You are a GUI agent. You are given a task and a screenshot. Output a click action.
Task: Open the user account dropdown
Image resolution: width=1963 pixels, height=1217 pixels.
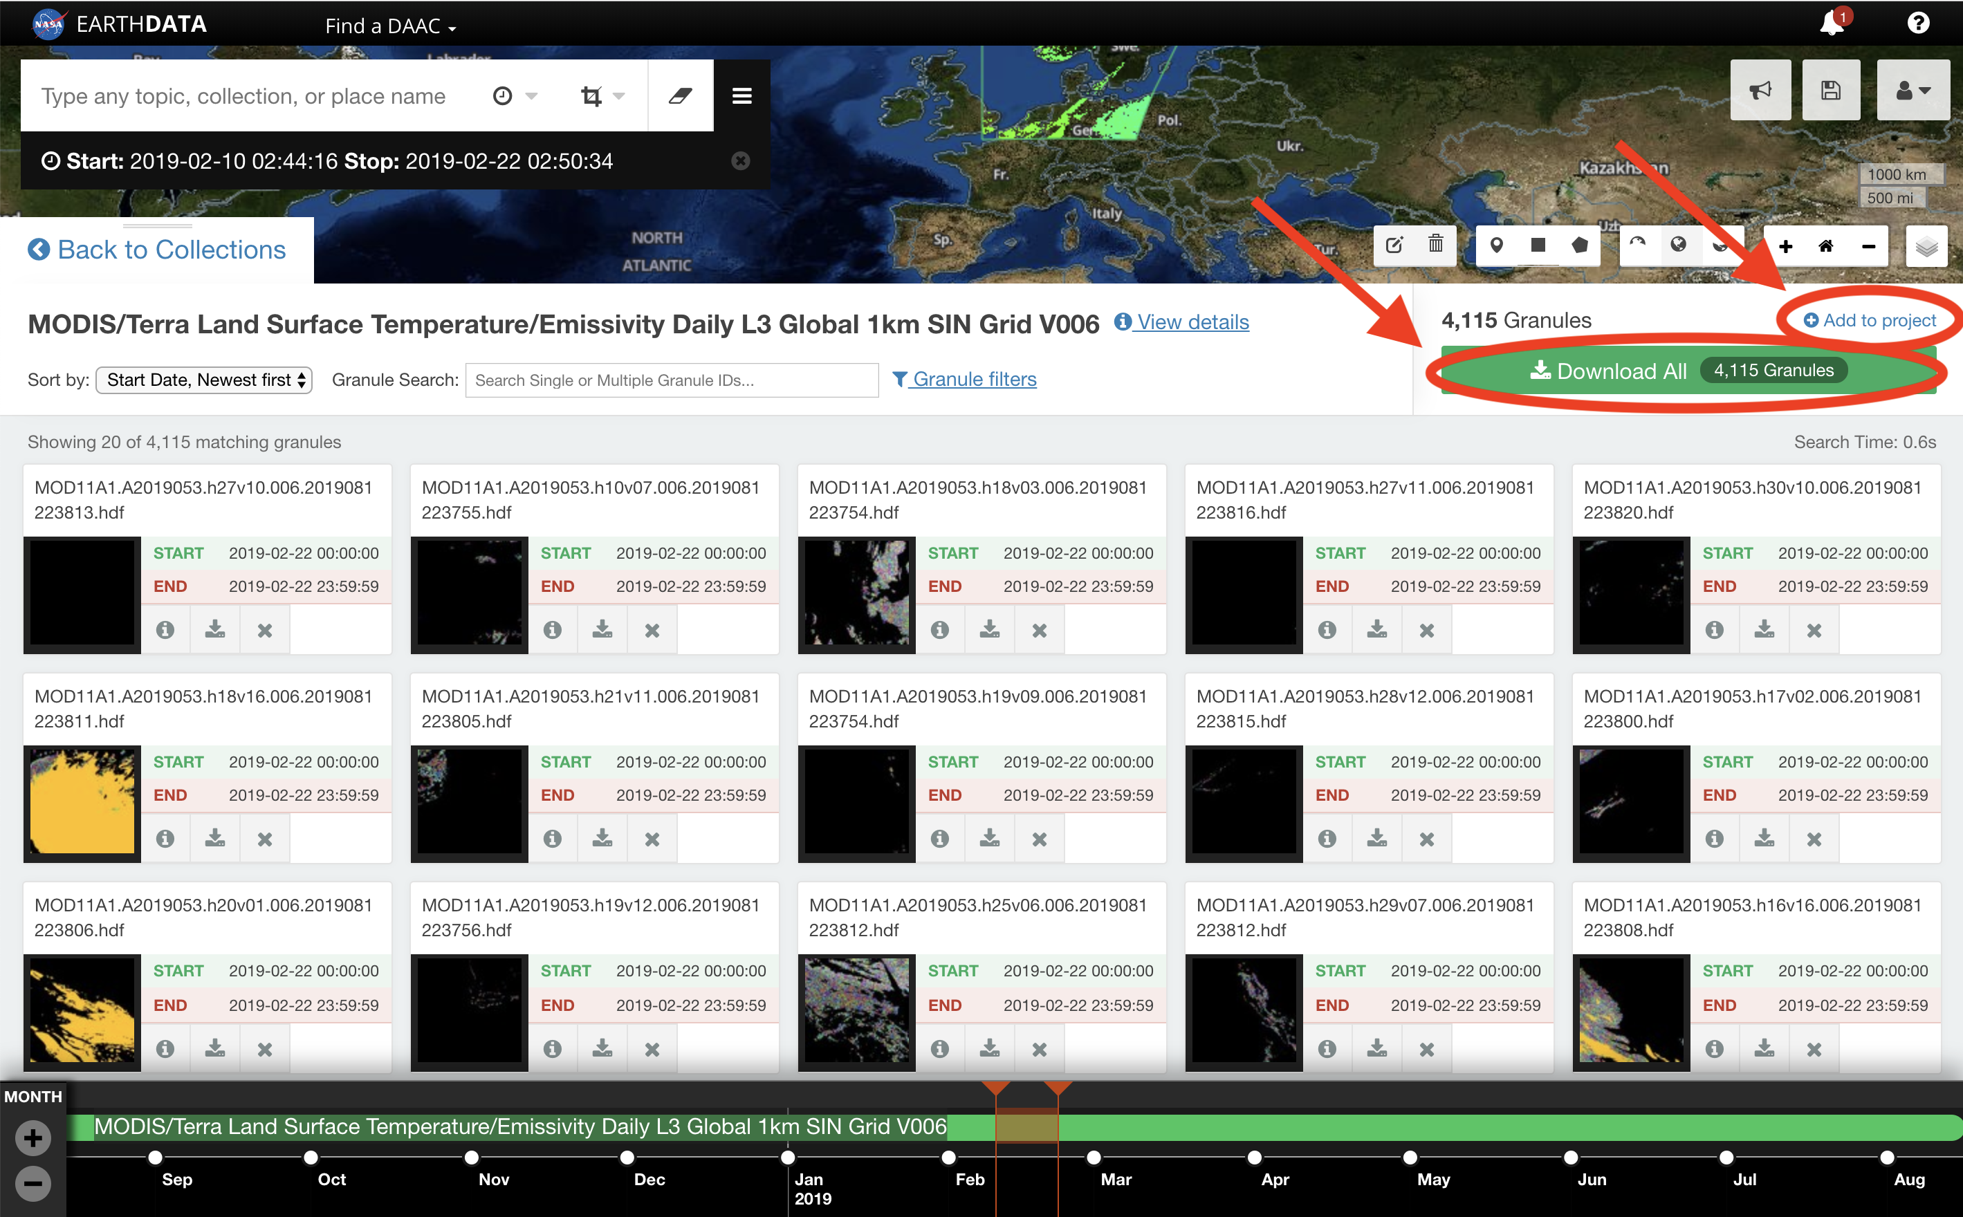click(x=1913, y=89)
